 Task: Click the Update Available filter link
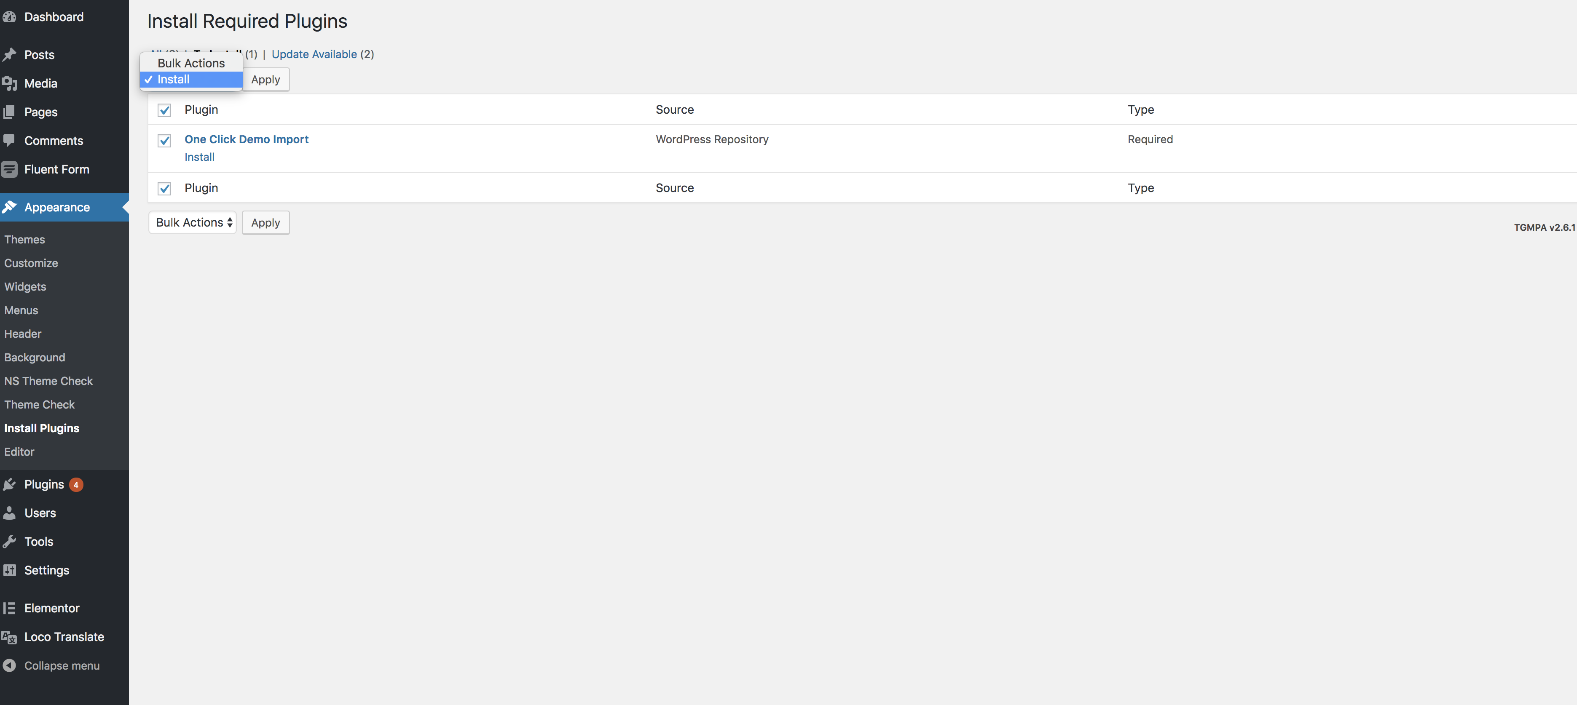pos(314,54)
